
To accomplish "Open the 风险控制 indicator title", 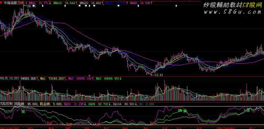I will point(6,104).
